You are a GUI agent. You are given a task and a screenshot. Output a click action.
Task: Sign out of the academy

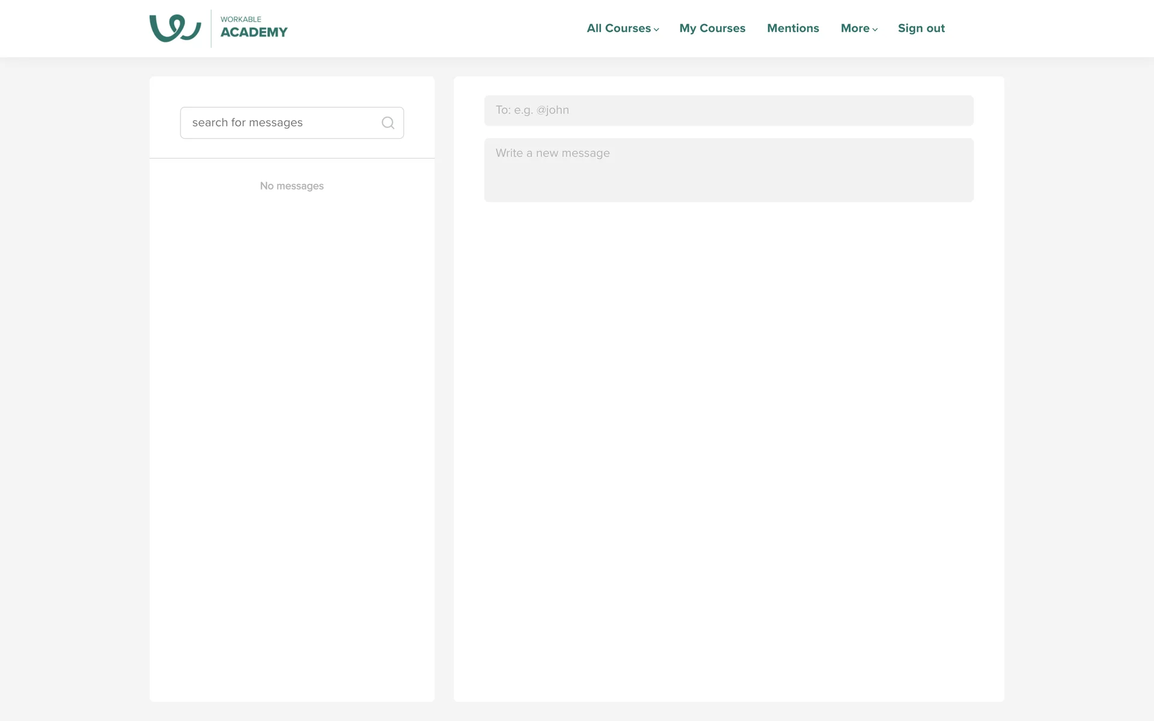click(x=921, y=28)
